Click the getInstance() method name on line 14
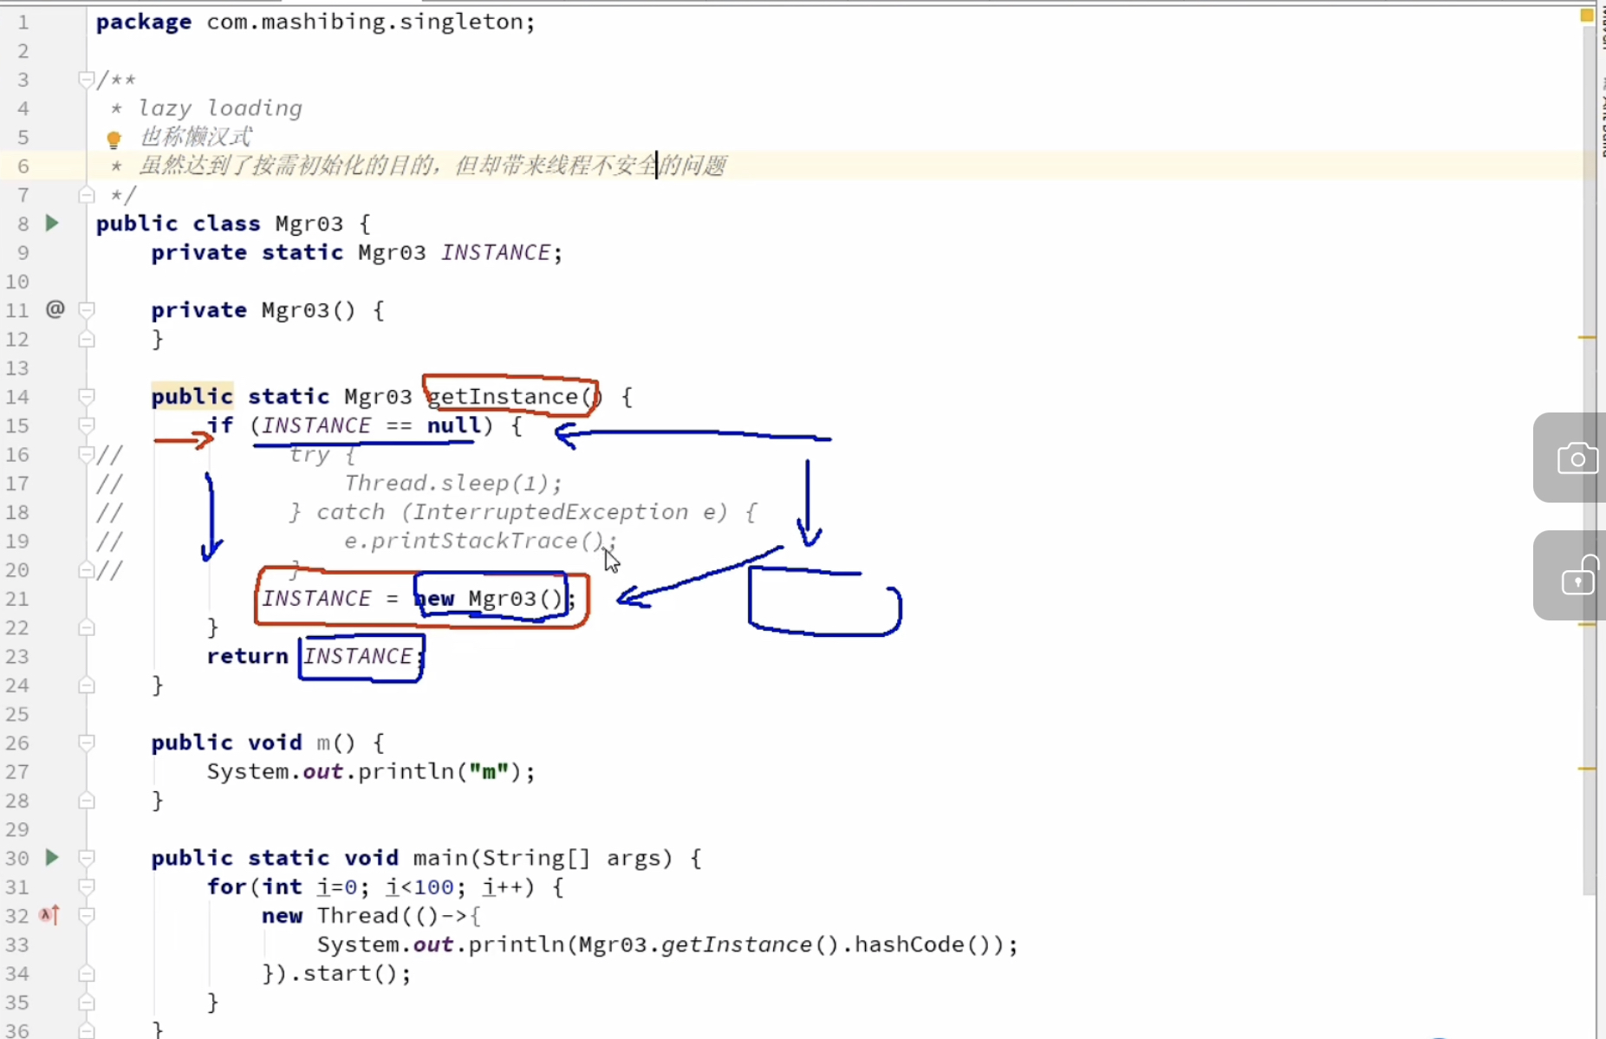 click(x=514, y=397)
